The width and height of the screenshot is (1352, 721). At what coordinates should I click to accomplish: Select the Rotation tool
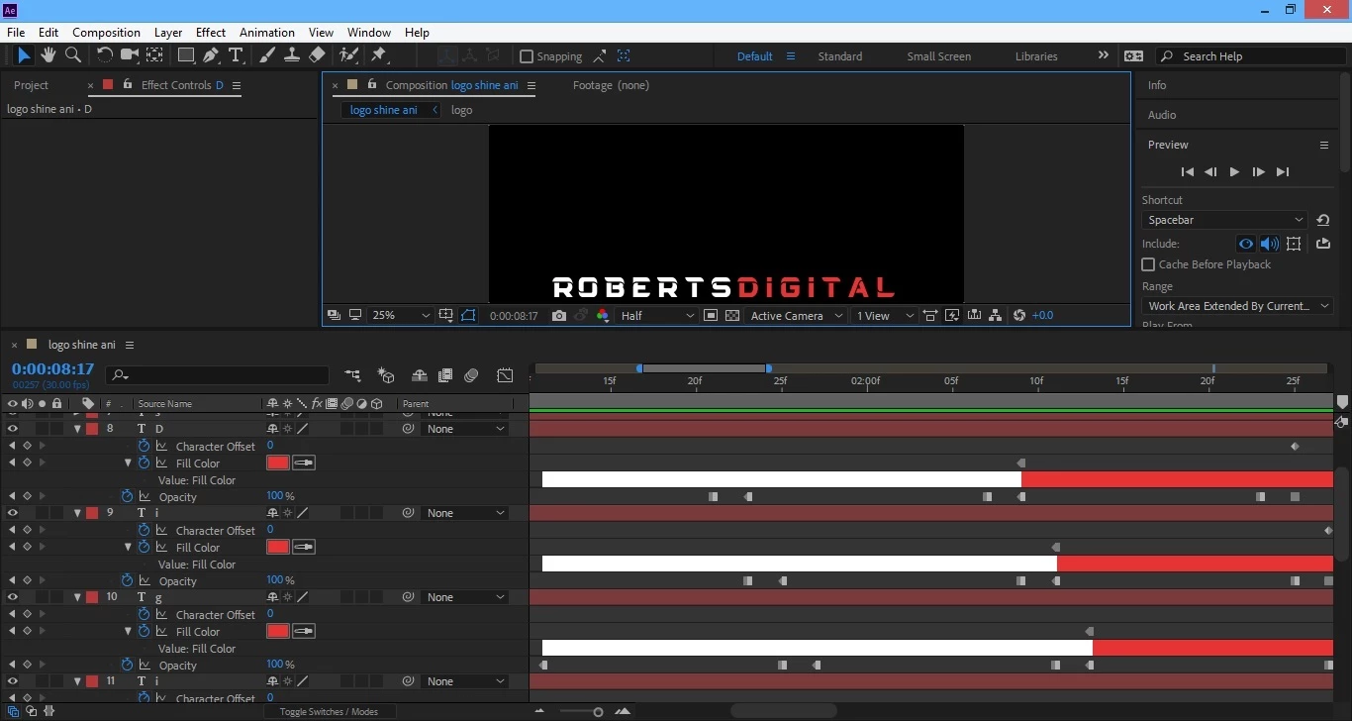[104, 55]
